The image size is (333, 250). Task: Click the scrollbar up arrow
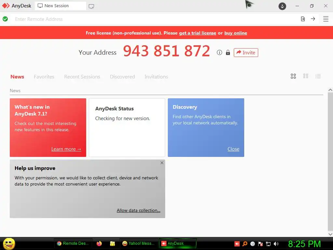click(x=330, y=90)
